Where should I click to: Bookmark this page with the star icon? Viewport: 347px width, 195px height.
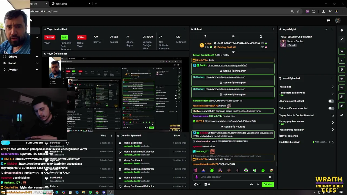298,11
